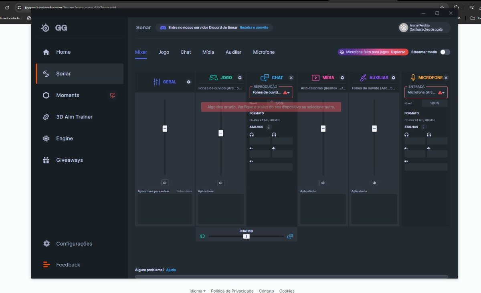Mute the Geral channel speaker button
The image size is (481, 293).
coord(165,183)
